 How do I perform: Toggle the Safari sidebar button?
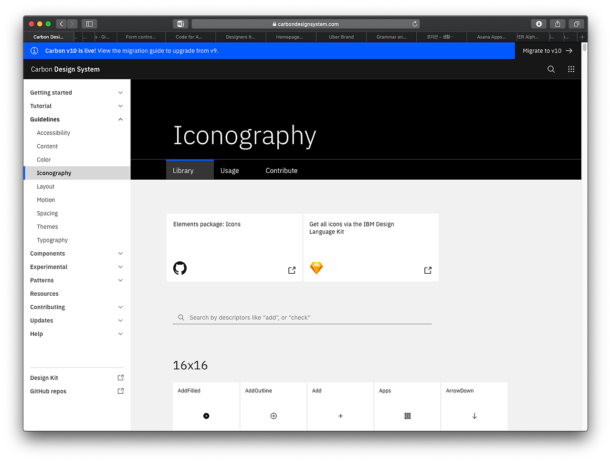[x=89, y=24]
